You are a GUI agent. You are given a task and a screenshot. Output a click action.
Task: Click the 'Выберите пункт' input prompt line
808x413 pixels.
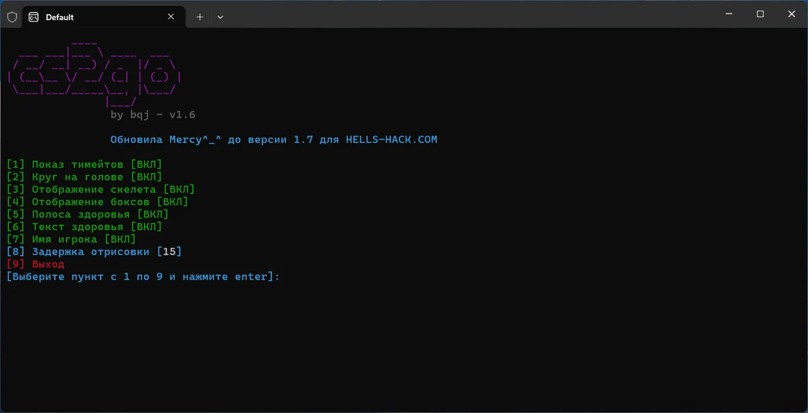143,277
